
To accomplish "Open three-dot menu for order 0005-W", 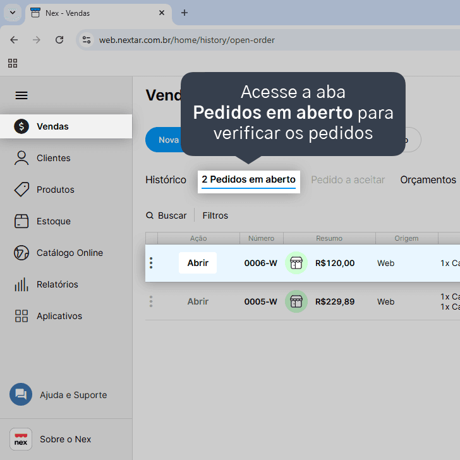I will pos(151,301).
